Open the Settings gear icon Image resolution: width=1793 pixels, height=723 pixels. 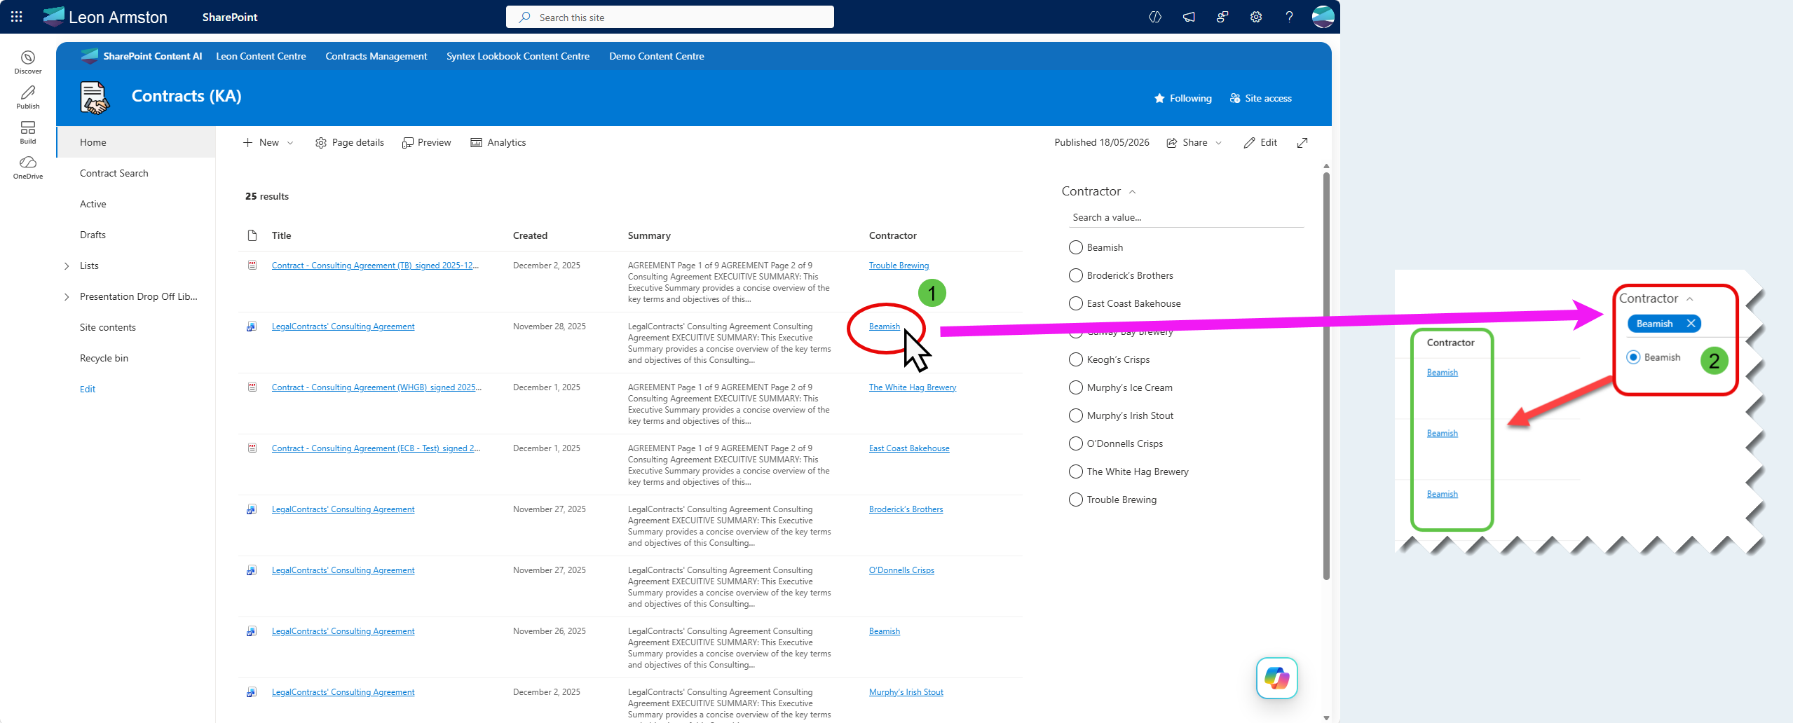point(1256,17)
